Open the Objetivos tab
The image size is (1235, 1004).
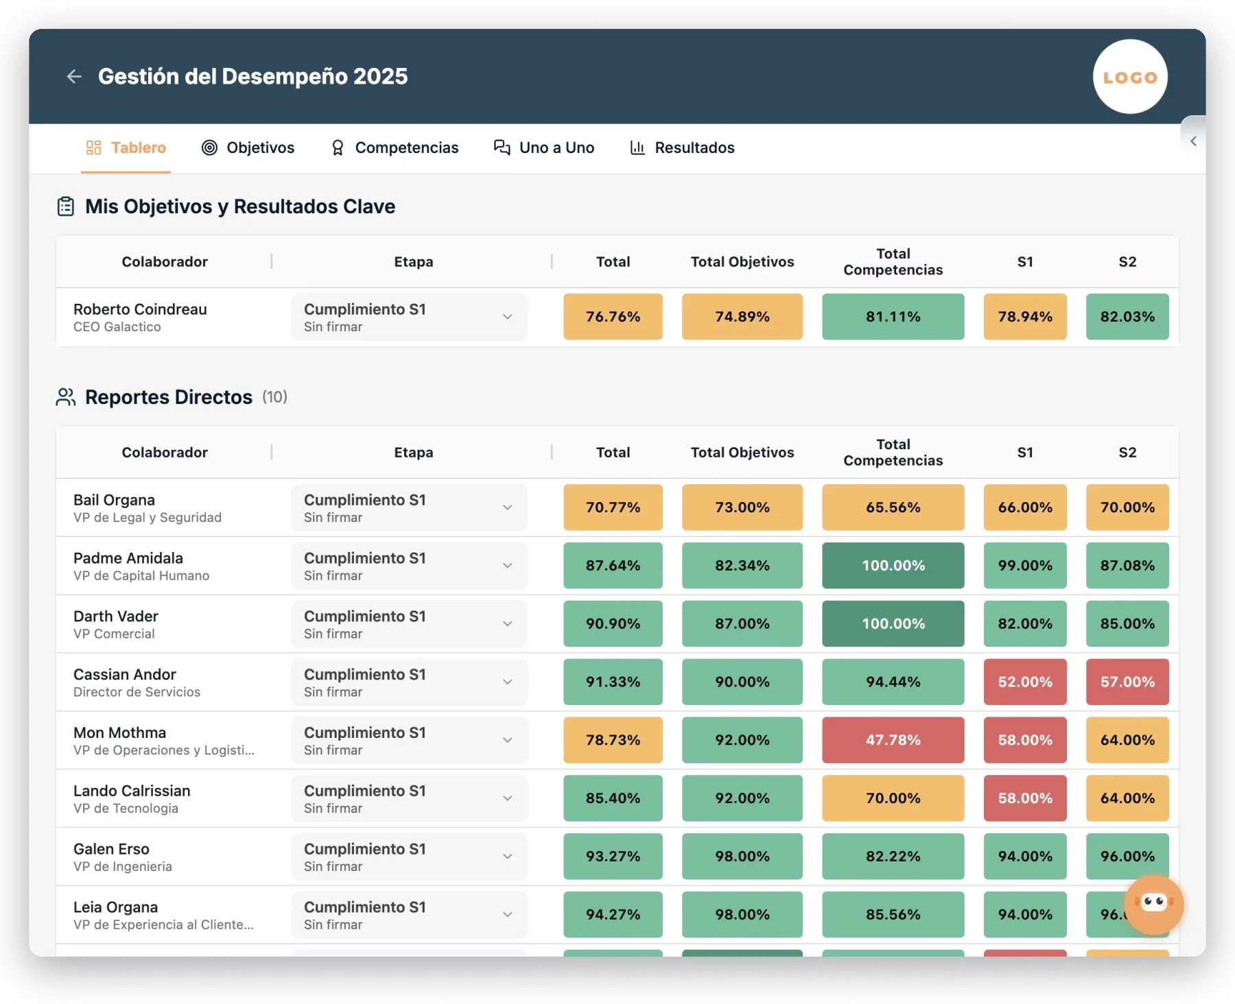click(x=248, y=148)
